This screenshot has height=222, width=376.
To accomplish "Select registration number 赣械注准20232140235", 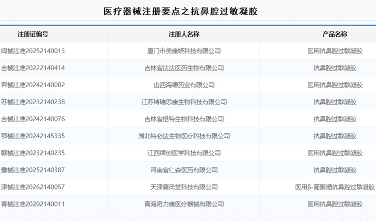I will click(33, 153).
